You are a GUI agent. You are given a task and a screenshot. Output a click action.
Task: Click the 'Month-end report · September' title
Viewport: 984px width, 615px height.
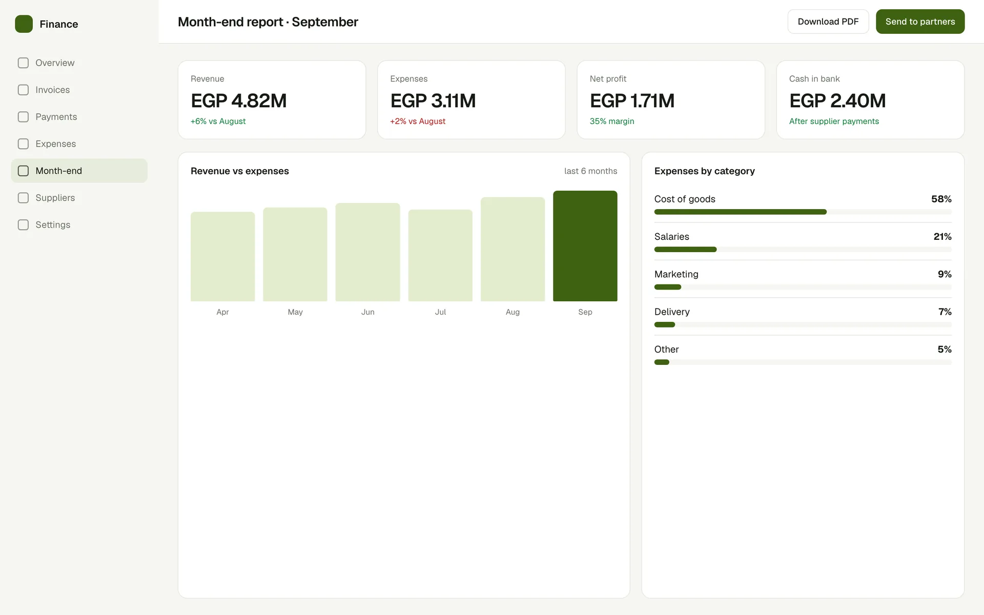pyautogui.click(x=268, y=22)
